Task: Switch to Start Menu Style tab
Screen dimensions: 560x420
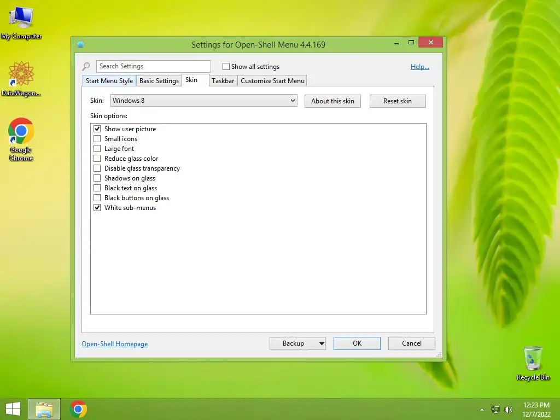Action: click(109, 81)
